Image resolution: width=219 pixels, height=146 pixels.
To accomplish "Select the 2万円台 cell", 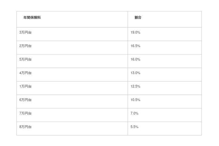I will tap(25, 46).
